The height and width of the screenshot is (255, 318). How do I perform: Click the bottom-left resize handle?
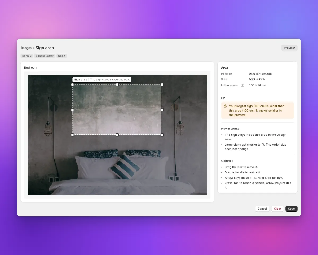[x=73, y=135]
